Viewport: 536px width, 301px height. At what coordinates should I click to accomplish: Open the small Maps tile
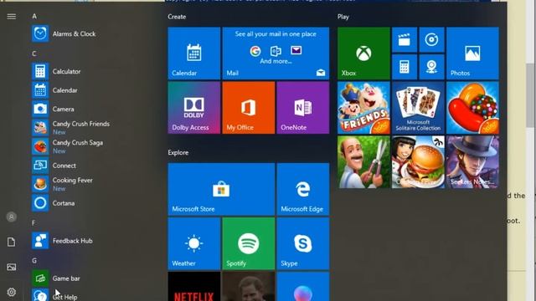[x=432, y=67]
